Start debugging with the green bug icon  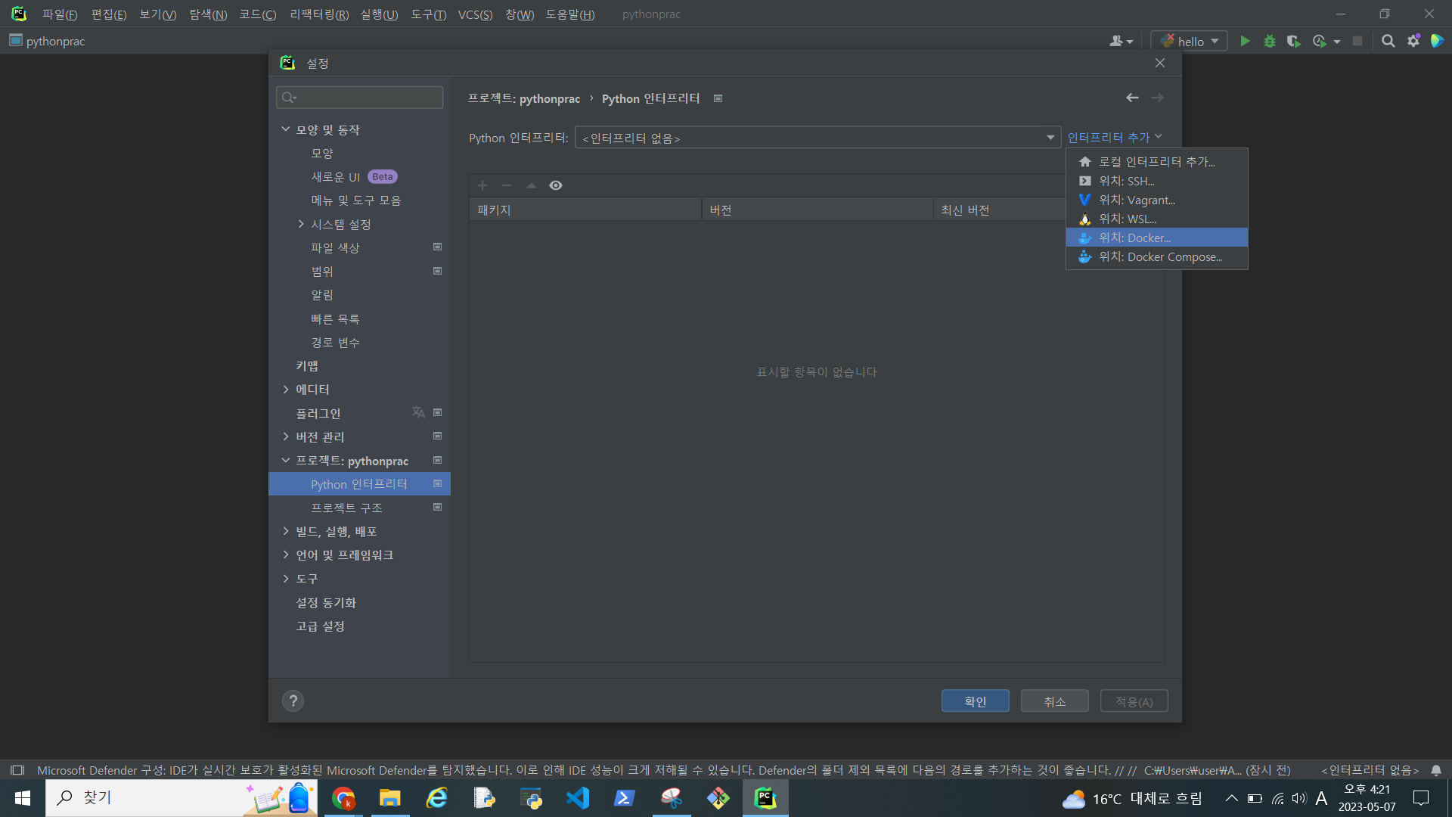click(x=1270, y=41)
